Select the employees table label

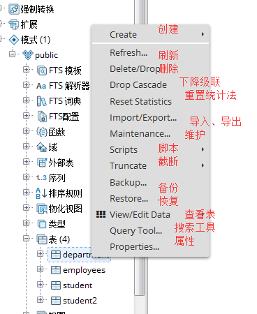pyautogui.click(x=84, y=270)
